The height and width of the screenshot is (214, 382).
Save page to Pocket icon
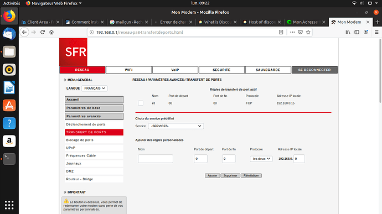(x=300, y=32)
